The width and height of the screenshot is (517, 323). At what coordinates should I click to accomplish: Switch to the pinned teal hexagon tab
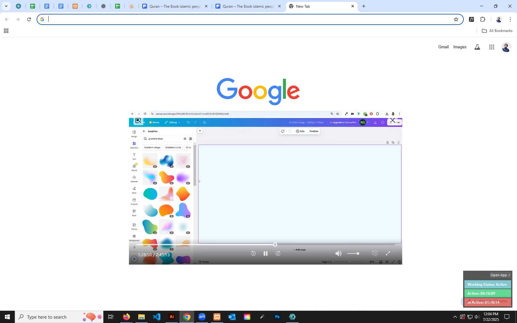pyautogui.click(x=89, y=6)
